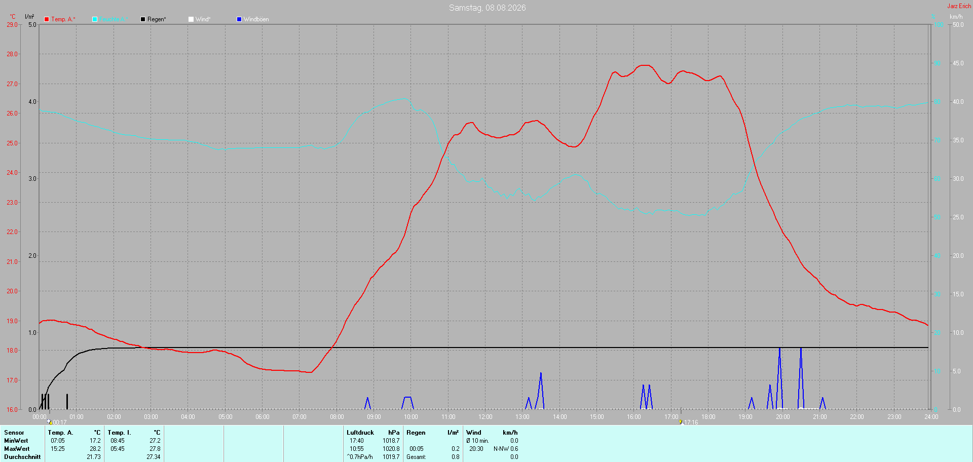Click the minimum outdoor temperature value '17.2'
This screenshot has width=973, height=462.
click(x=95, y=441)
